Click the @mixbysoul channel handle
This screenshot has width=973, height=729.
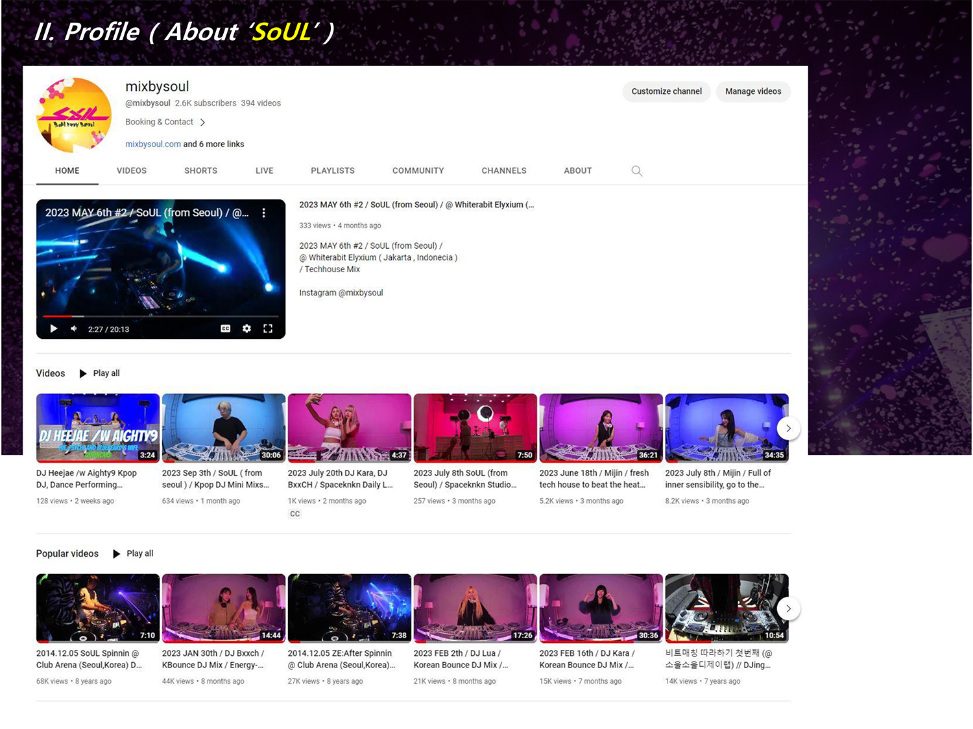[x=148, y=103]
